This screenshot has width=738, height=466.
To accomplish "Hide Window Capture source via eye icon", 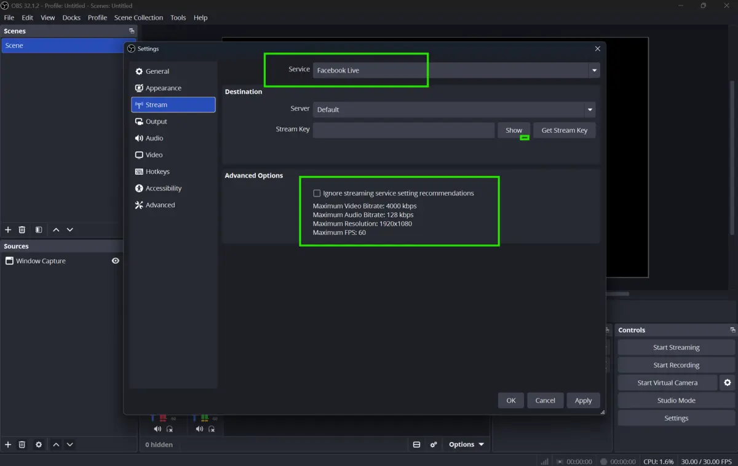I will pyautogui.click(x=115, y=261).
